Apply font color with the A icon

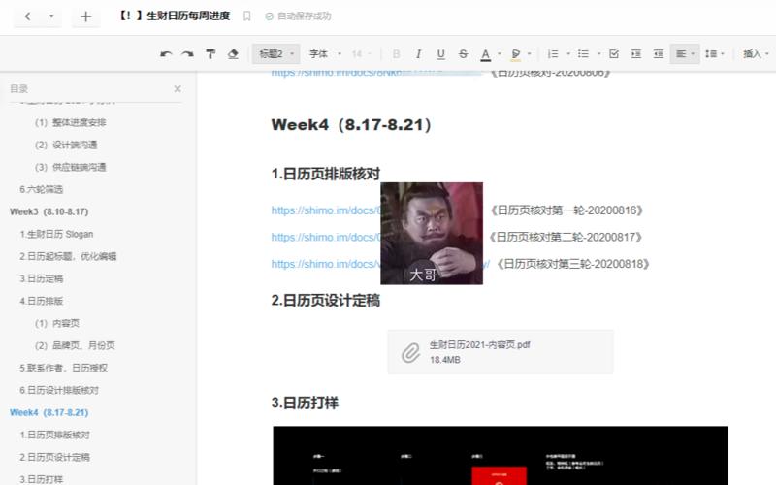(x=486, y=54)
